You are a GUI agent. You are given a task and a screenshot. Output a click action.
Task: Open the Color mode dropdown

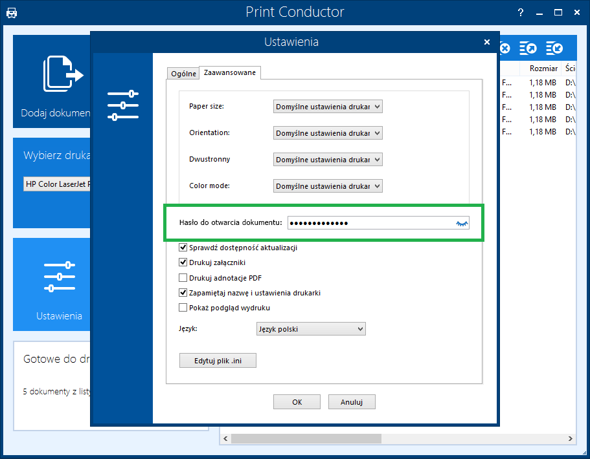pyautogui.click(x=328, y=186)
